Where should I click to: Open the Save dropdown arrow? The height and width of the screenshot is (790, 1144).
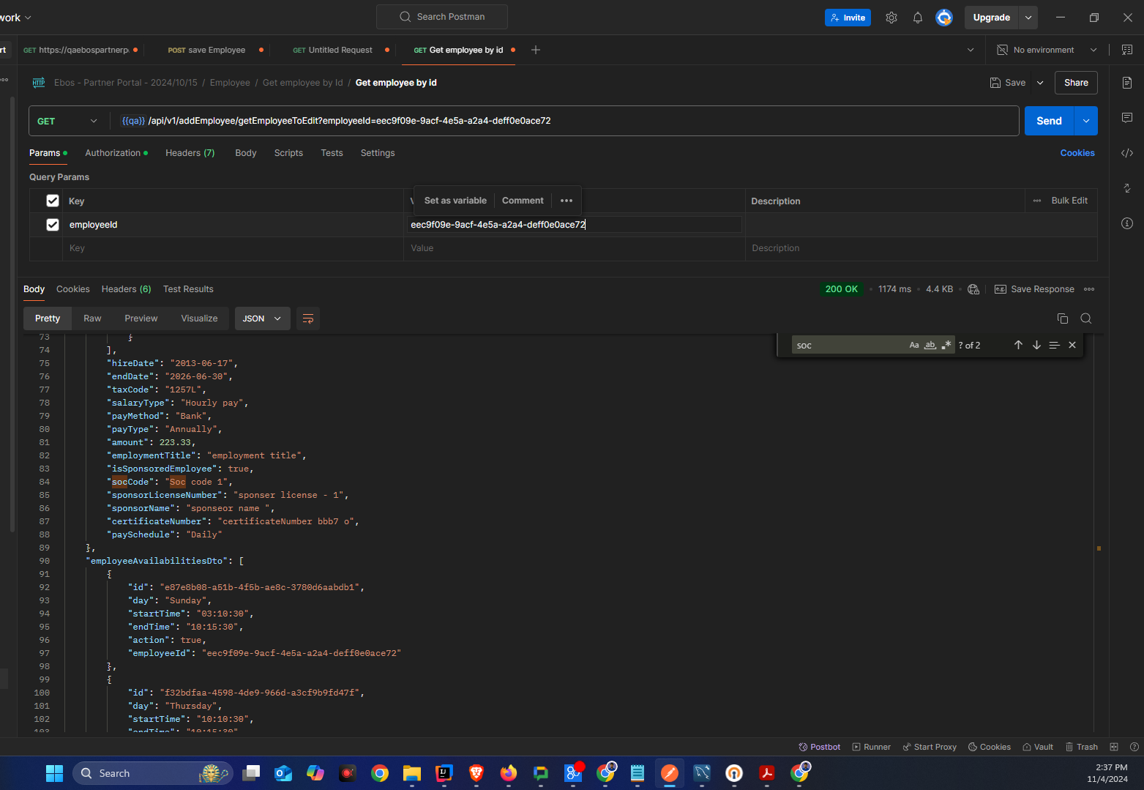[1040, 83]
